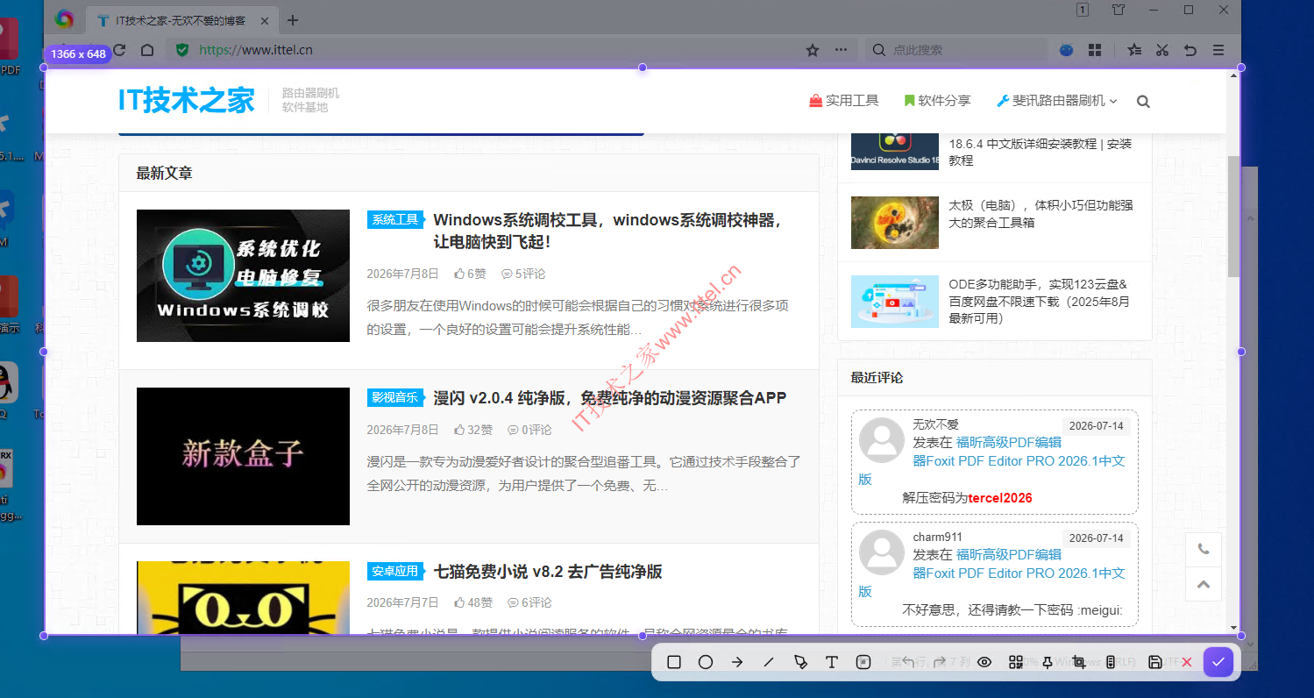This screenshot has width=1314, height=698.
Task: Open the Windows系统调校工具 article title
Action: [x=607, y=231]
